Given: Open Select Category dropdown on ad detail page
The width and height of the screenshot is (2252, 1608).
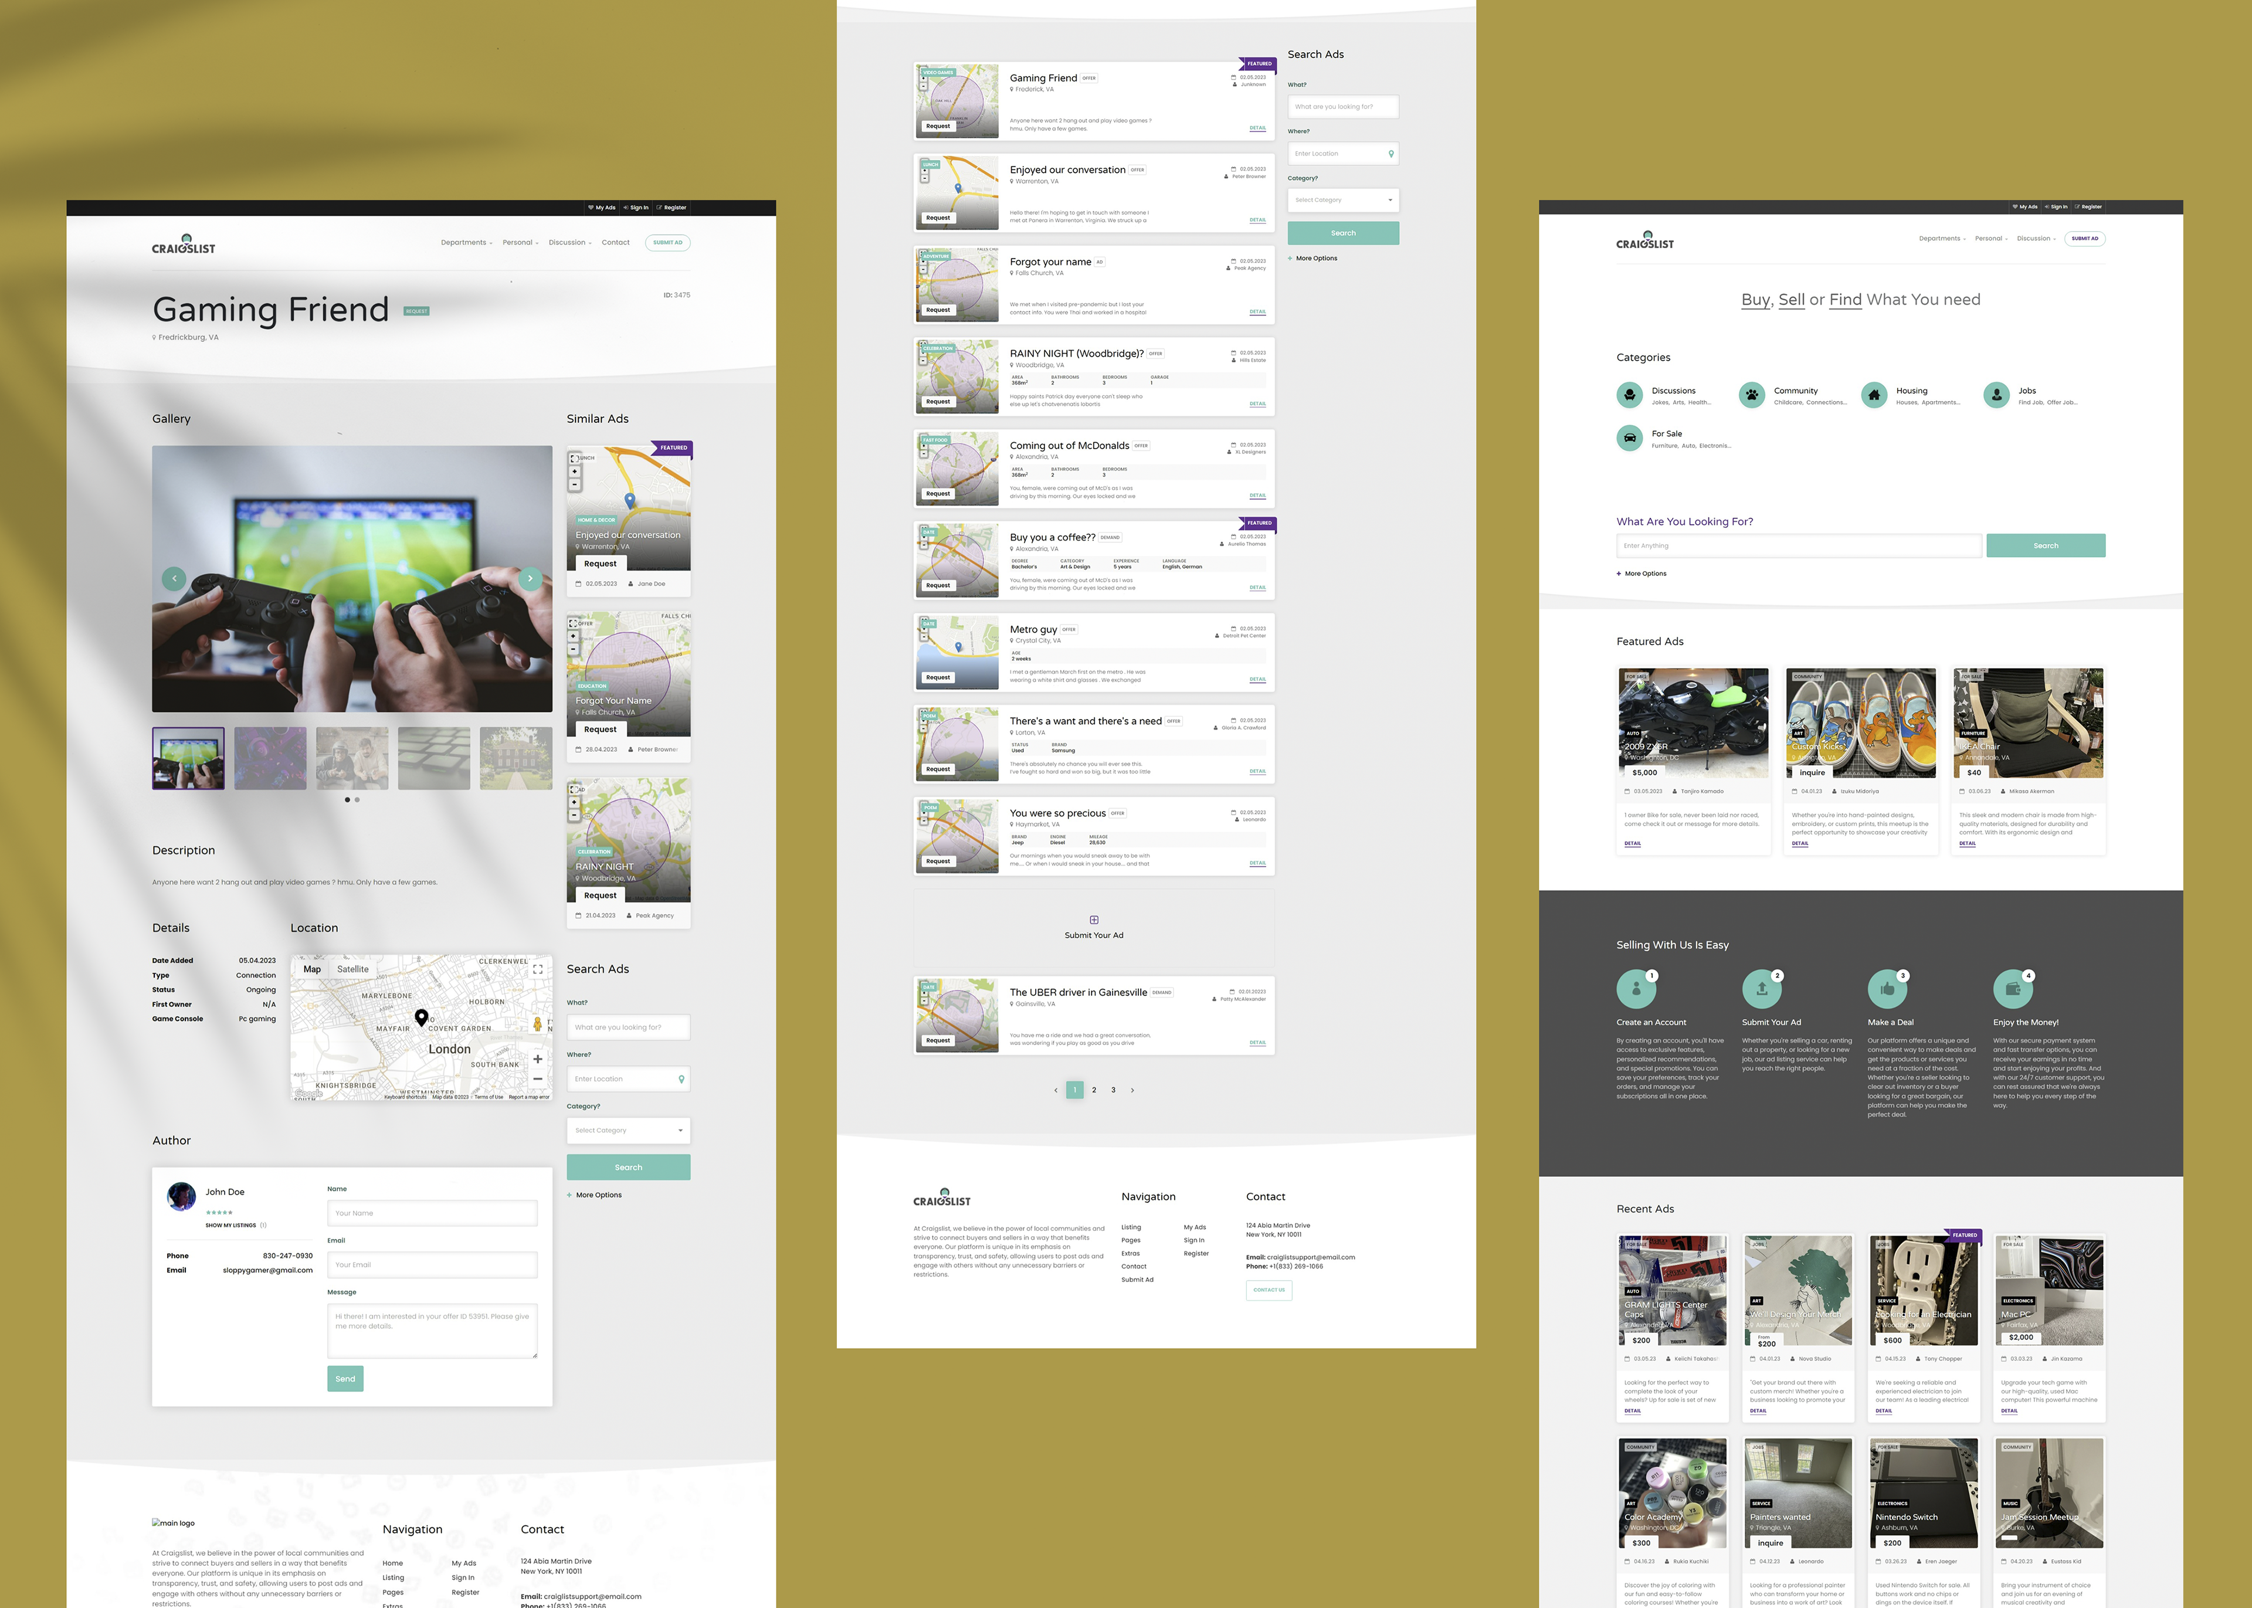Looking at the screenshot, I should (629, 1131).
